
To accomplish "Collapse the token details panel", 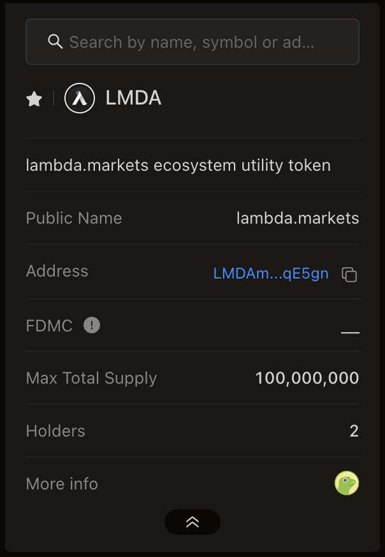I will pyautogui.click(x=192, y=522).
